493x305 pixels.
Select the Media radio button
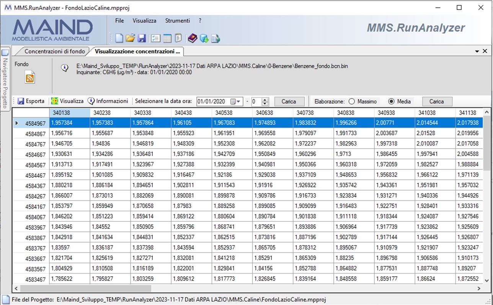391,102
